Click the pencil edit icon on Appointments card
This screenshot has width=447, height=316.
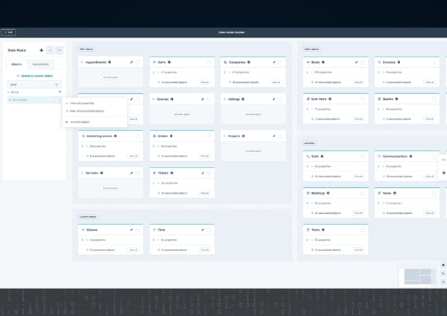[131, 62]
